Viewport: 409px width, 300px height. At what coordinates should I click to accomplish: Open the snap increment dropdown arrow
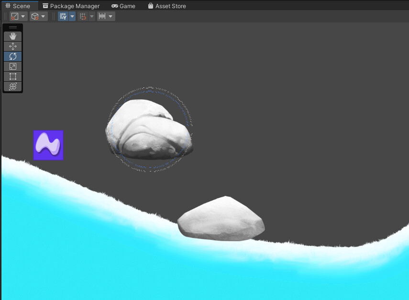pos(111,16)
